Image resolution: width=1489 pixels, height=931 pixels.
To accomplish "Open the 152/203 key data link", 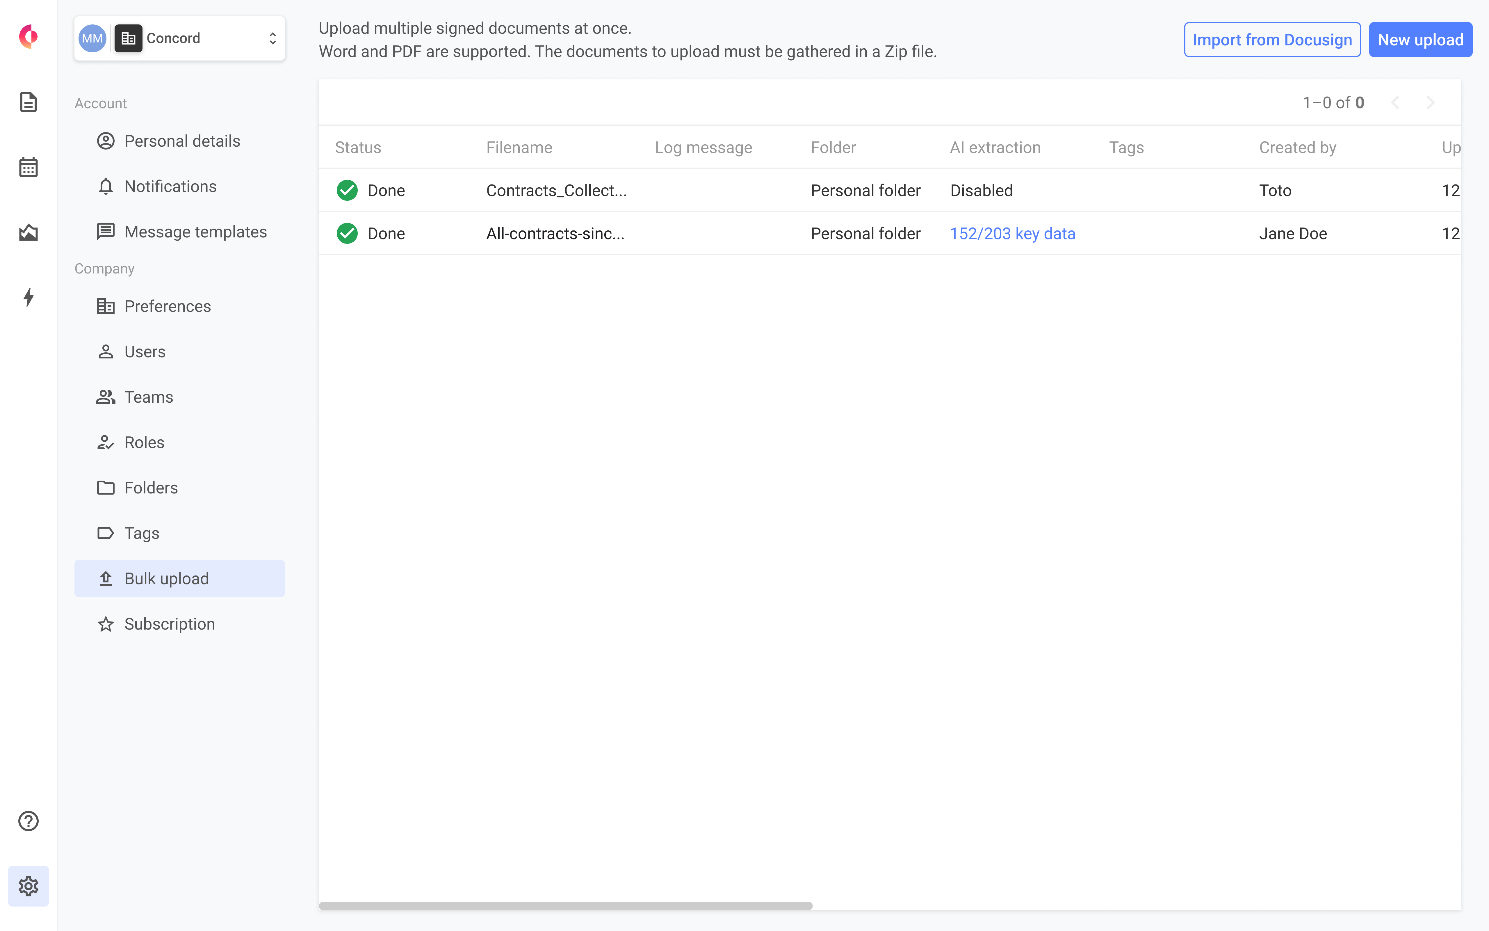I will [1012, 233].
